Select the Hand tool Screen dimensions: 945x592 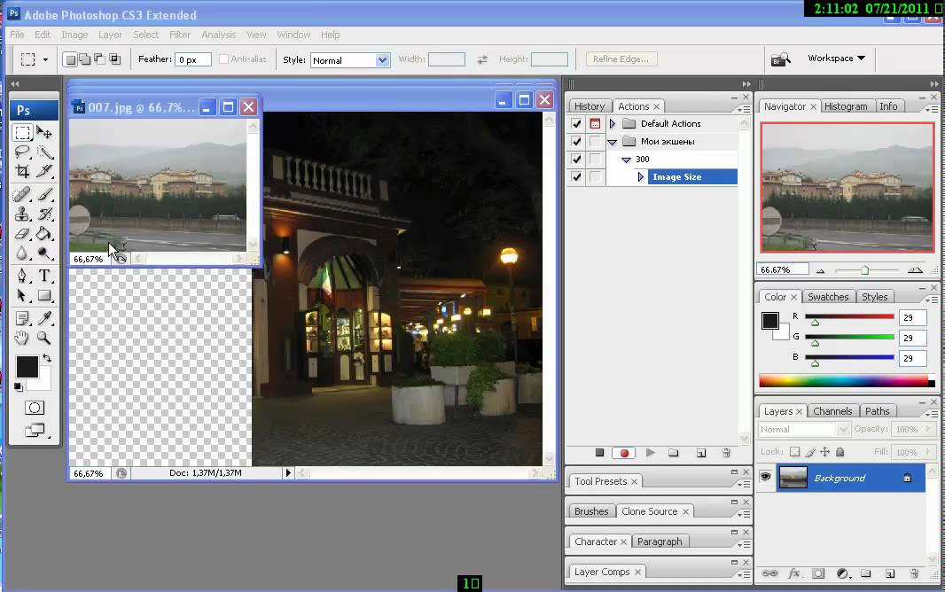pos(23,338)
